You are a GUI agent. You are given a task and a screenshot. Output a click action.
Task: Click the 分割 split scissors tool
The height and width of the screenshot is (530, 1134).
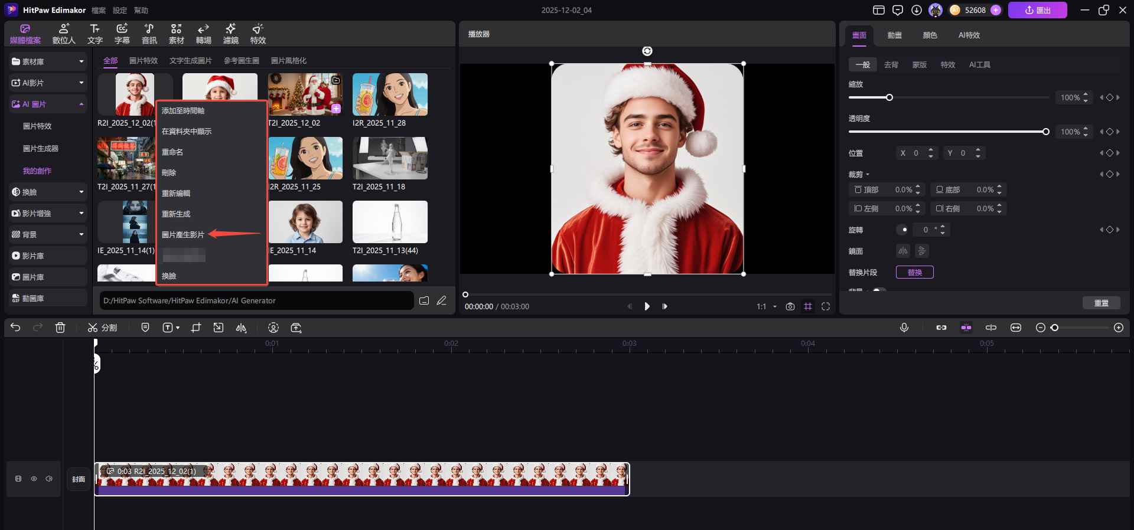coord(102,328)
